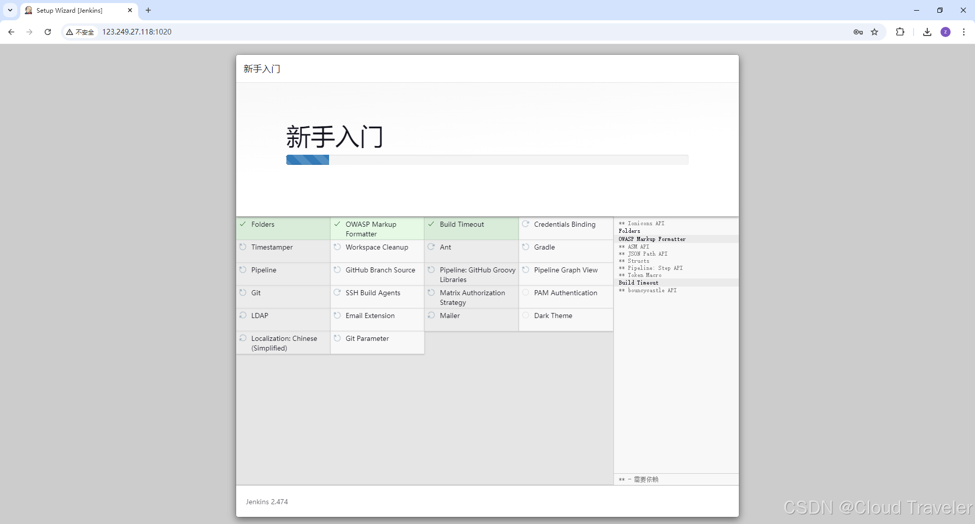
Task: Open the Chrome extensions puzzle icon
Action: tap(900, 31)
